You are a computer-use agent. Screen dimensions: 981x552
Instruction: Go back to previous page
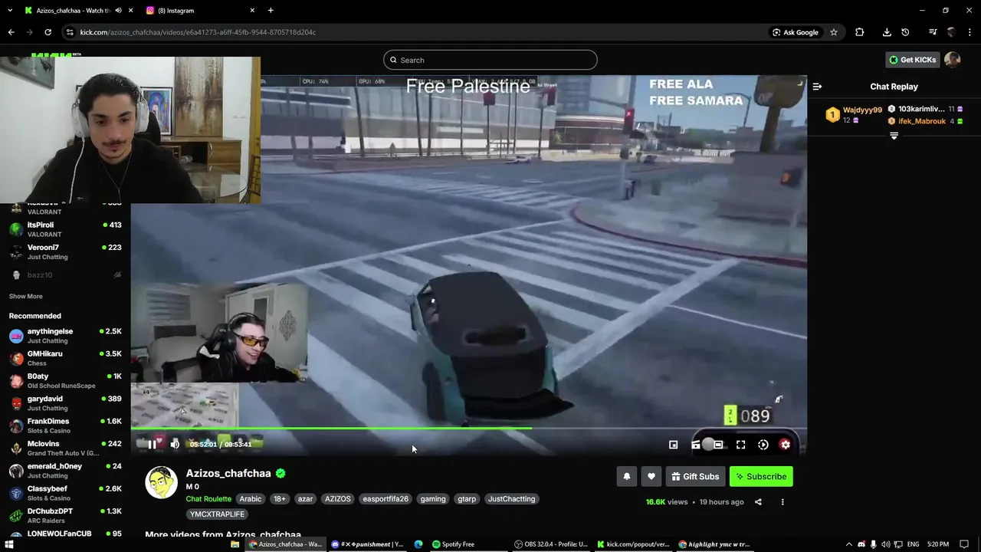[11, 32]
